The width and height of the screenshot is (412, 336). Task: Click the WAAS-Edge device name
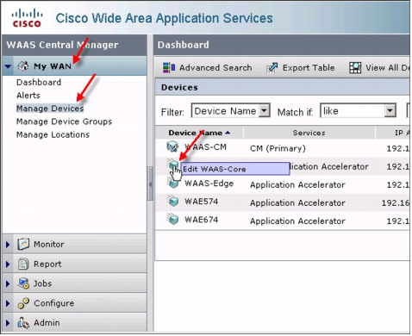coord(209,184)
